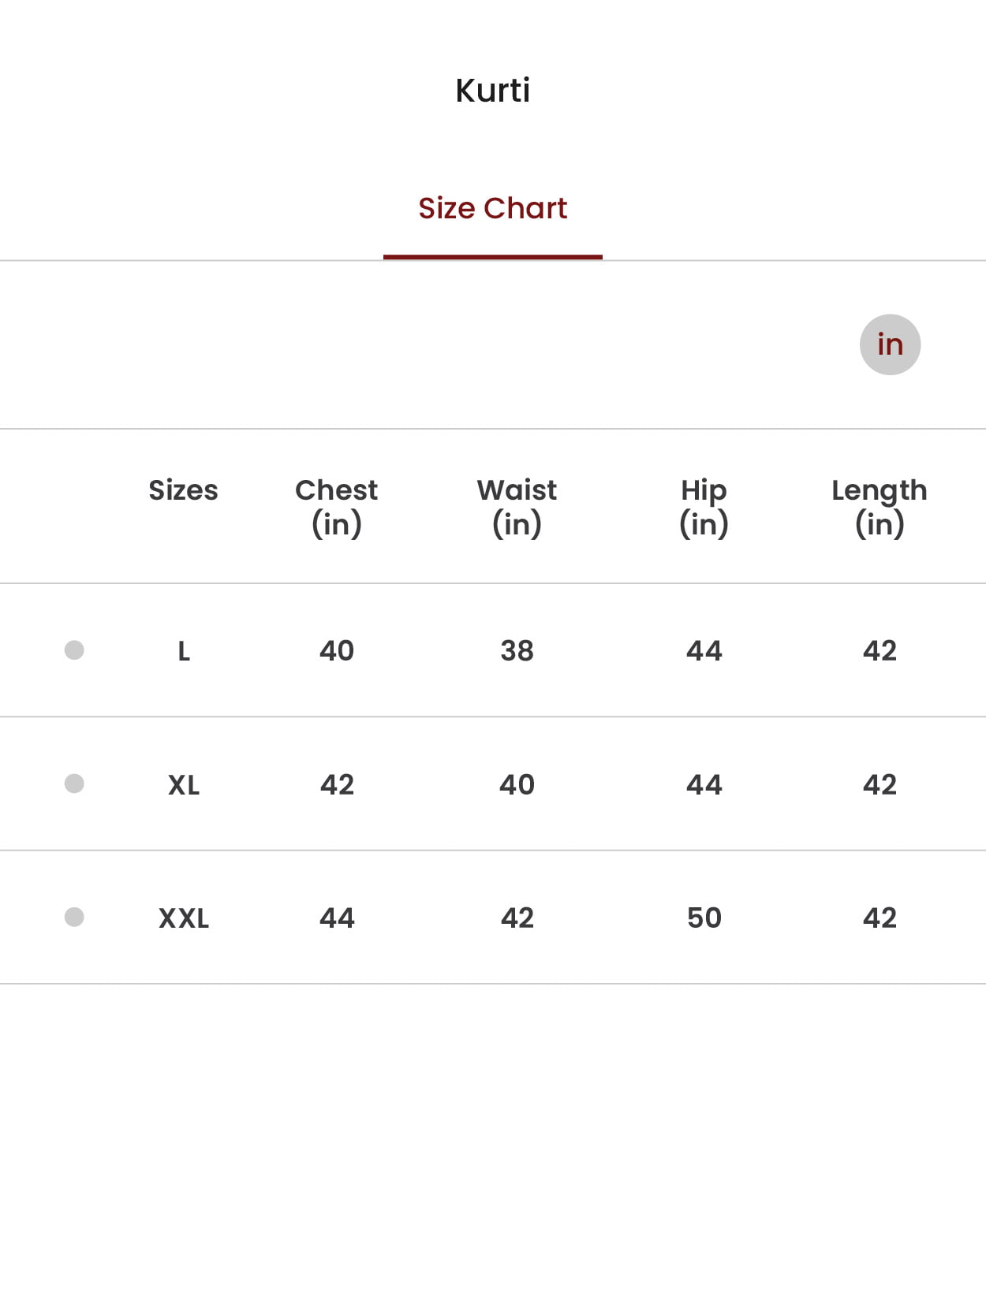
Task: Select the L size radio button
Action: [74, 650]
